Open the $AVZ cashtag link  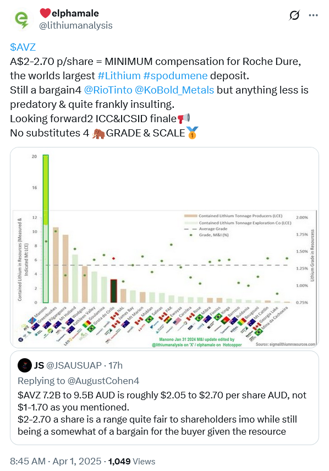[x=23, y=47]
